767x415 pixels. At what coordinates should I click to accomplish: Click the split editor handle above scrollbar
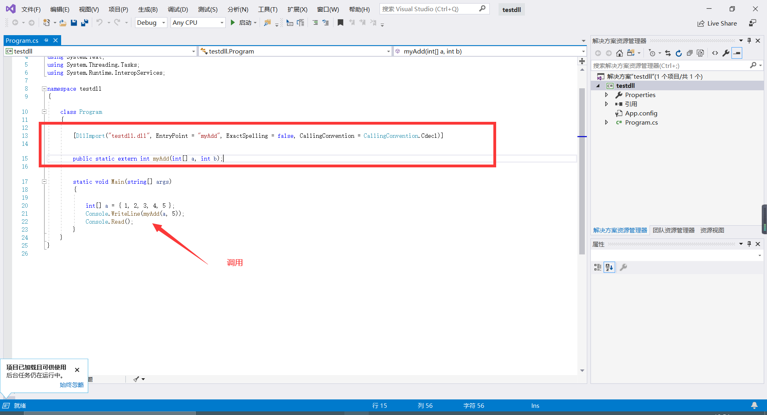point(582,61)
